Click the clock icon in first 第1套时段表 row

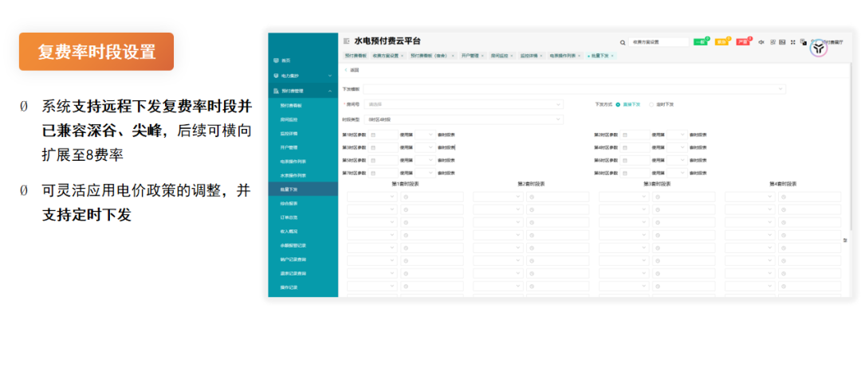point(407,197)
